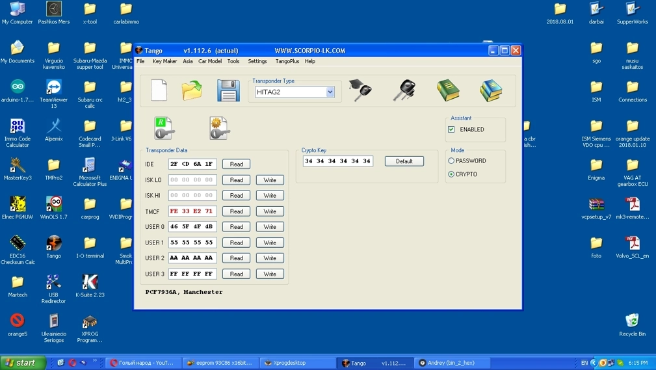Image resolution: width=656 pixels, height=370 pixels.
Task: Open the USB Redirector desktop icon
Action: (x=53, y=289)
